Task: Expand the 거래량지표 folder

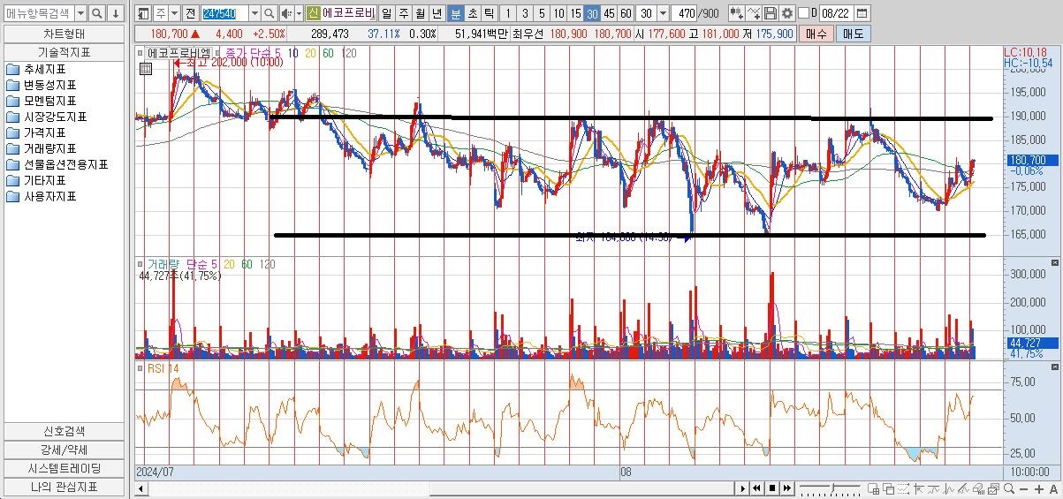Action: click(x=49, y=148)
